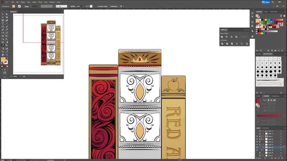Click the tan fill swatch in toolbar
Viewport: 287px width, 161px height.
point(3,59)
